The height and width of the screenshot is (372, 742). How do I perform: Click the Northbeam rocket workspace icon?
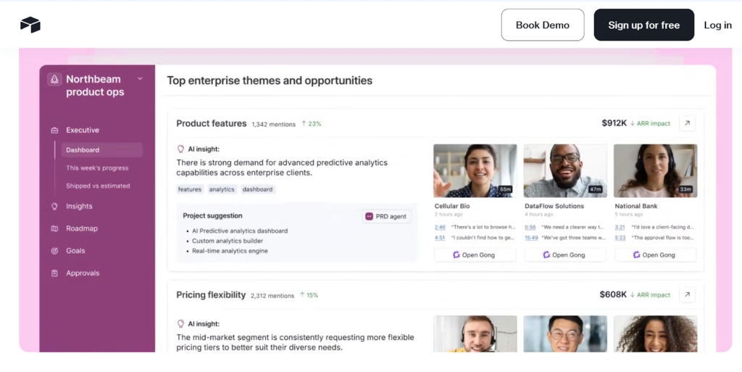(x=54, y=80)
